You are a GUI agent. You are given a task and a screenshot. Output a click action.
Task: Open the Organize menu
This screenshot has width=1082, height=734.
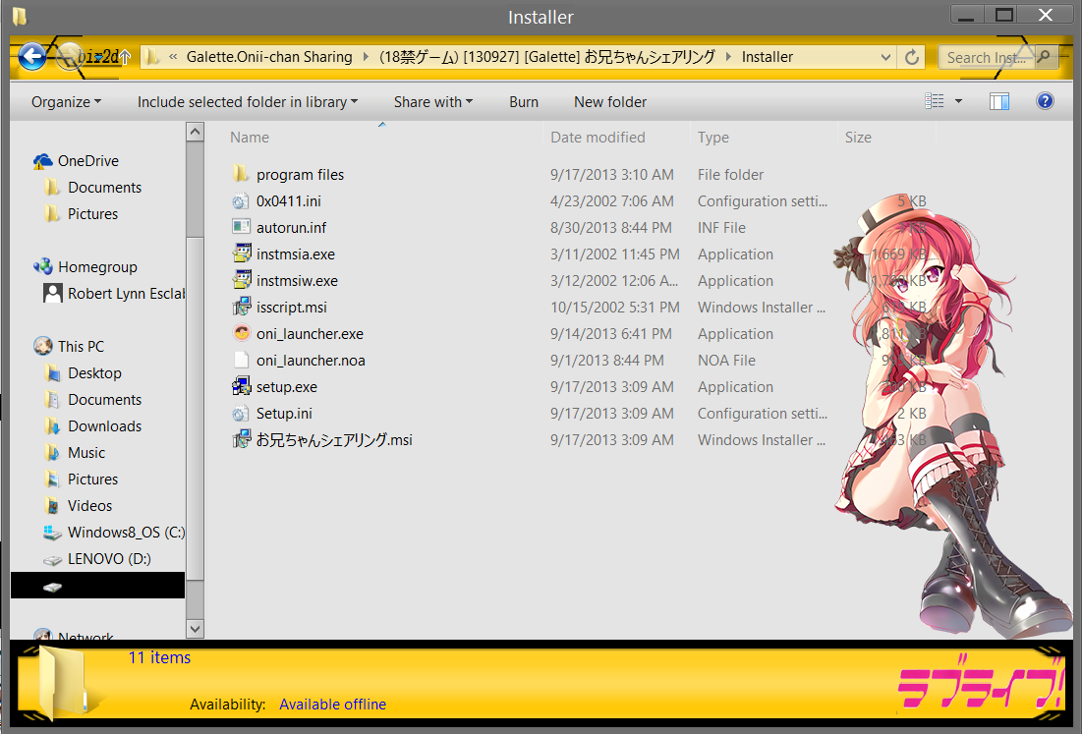coord(66,102)
